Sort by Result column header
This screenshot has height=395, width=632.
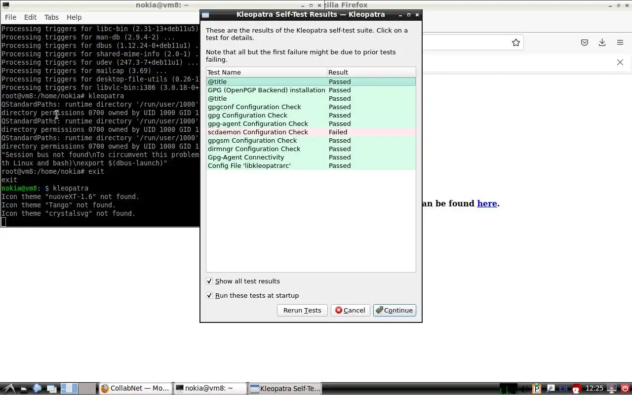point(371,72)
